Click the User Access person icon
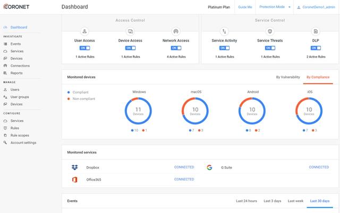Image resolution: width=340 pixels, height=213 pixels. (x=85, y=31)
